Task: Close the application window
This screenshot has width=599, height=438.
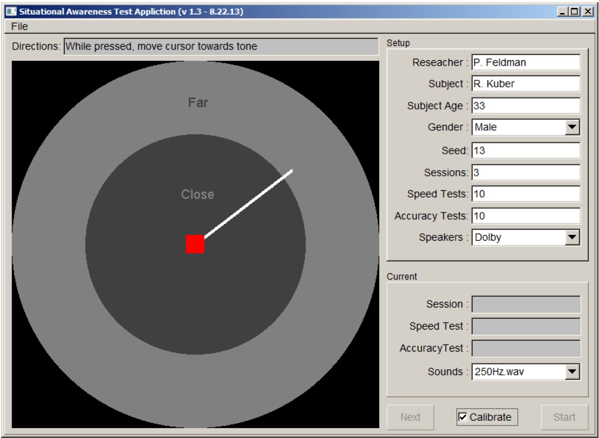Action: point(587,12)
